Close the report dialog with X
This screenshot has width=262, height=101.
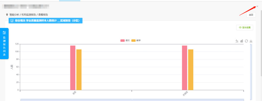click(257, 6)
